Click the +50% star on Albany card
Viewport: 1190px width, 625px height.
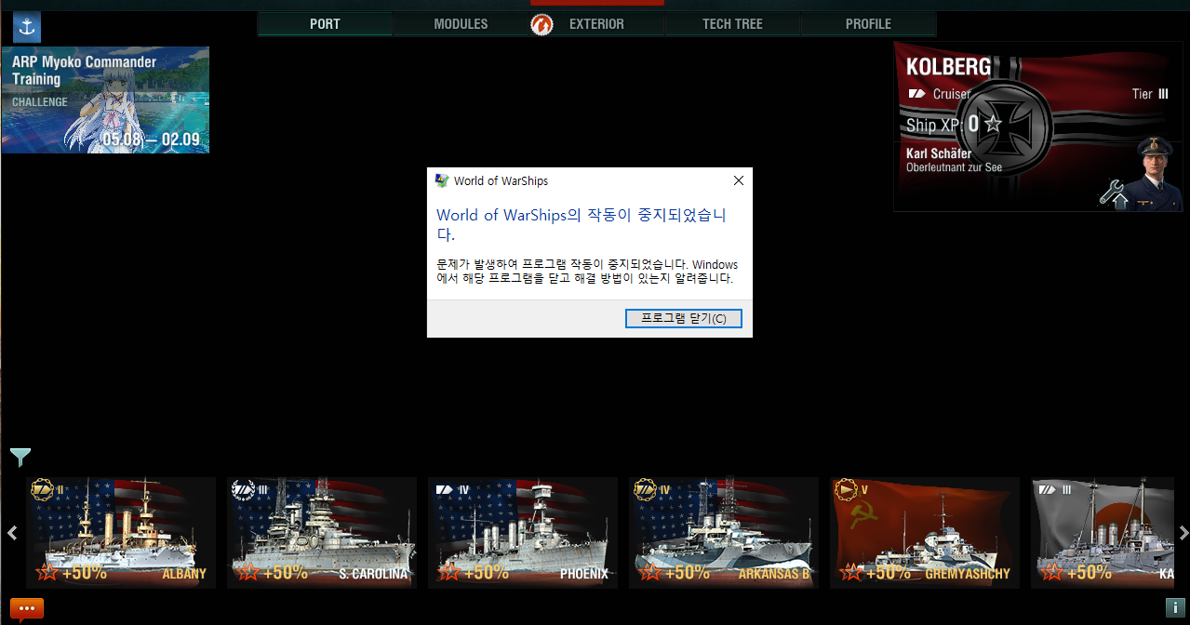tap(47, 572)
